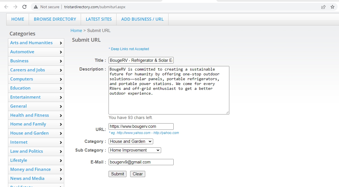Viewport: 339px width, 187px height.
Task: Expand the Business category arrow
Action: click(61, 61)
